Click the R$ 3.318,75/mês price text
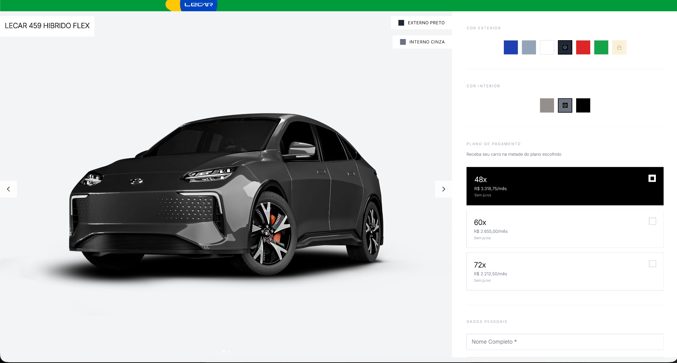Viewport: 677px width, 363px height. tap(490, 189)
